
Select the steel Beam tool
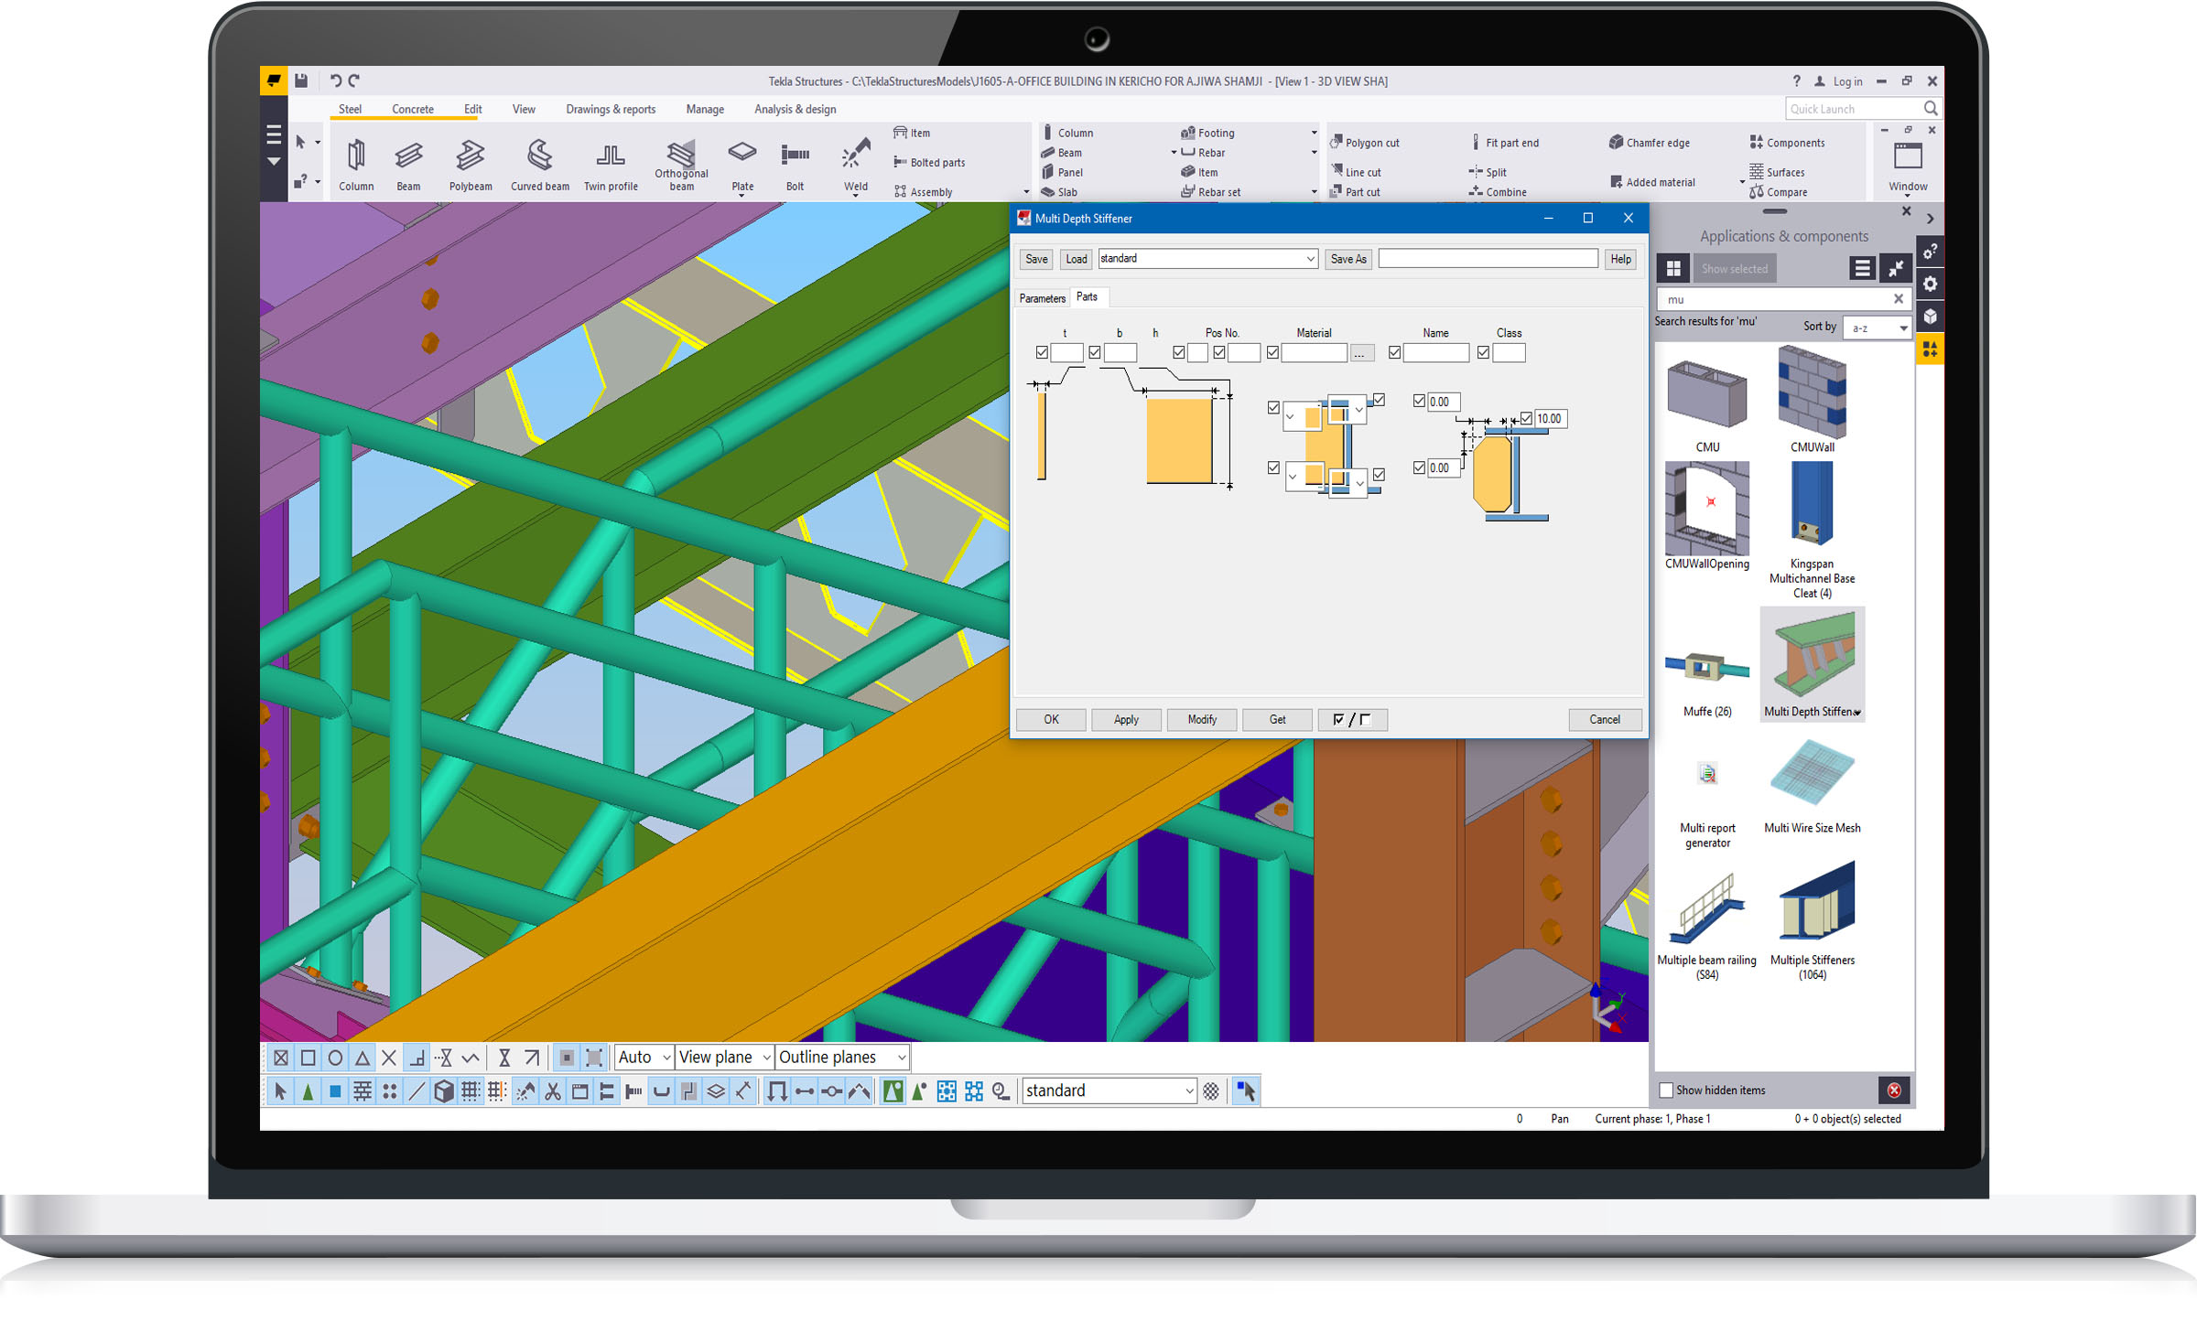(408, 165)
